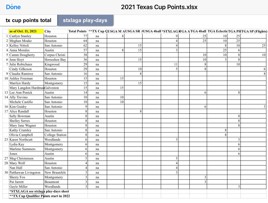Switch to the stxlaga play-days sheet
Image resolution: width=268 pixels, height=203 pixels.
(85, 20)
